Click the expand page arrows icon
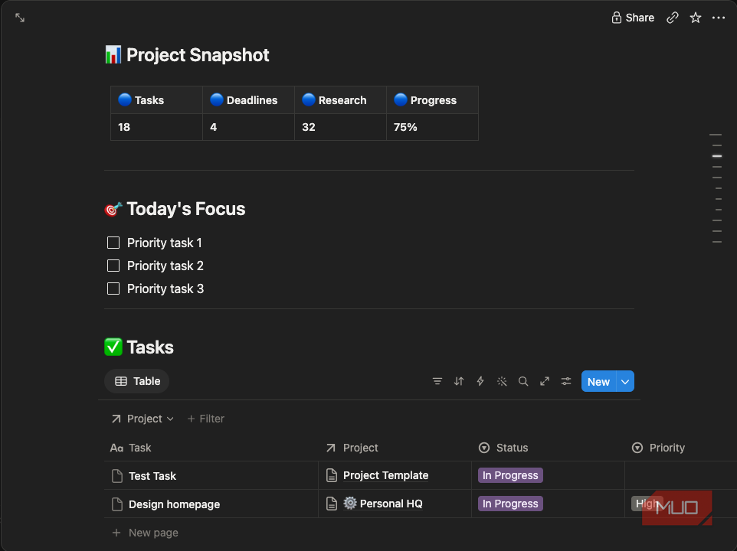This screenshot has height=551, width=737. [20, 18]
